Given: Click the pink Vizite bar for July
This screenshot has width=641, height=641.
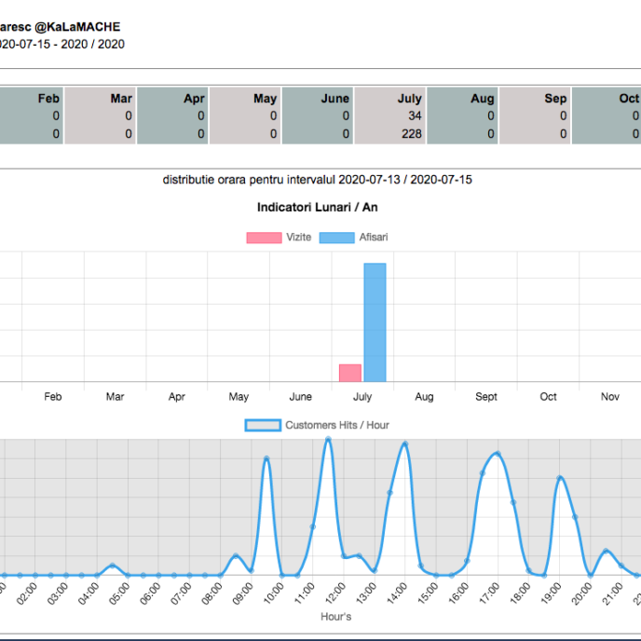Looking at the screenshot, I should [x=350, y=373].
